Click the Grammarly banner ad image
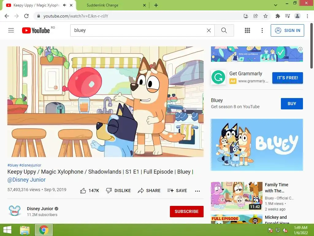 (257, 54)
